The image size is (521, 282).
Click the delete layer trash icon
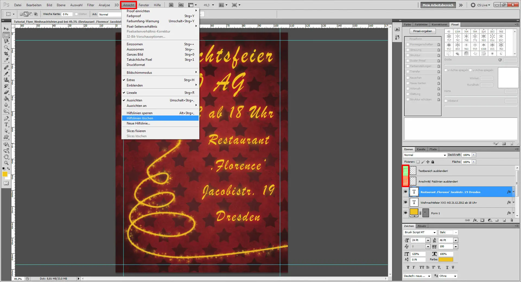(512, 220)
